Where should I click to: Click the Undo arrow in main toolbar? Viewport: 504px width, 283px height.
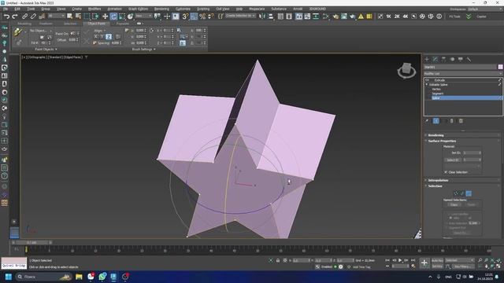point(6,17)
